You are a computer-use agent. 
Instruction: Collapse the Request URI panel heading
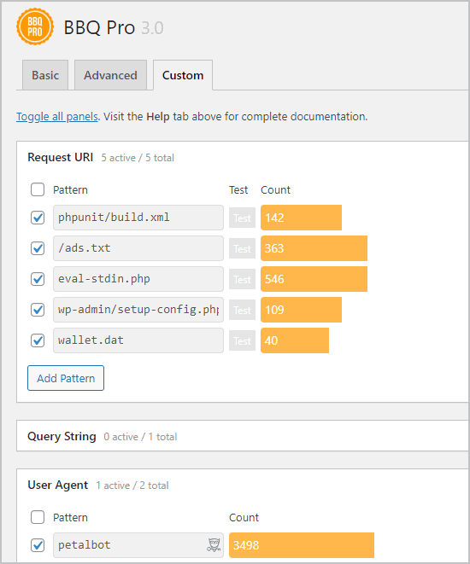[60, 158]
